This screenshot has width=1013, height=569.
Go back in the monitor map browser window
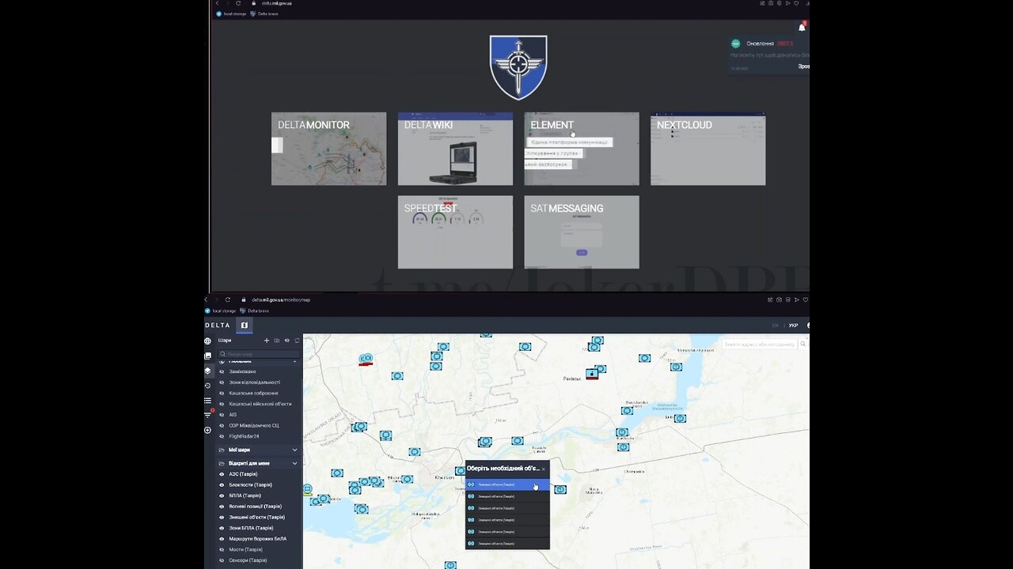(x=207, y=300)
